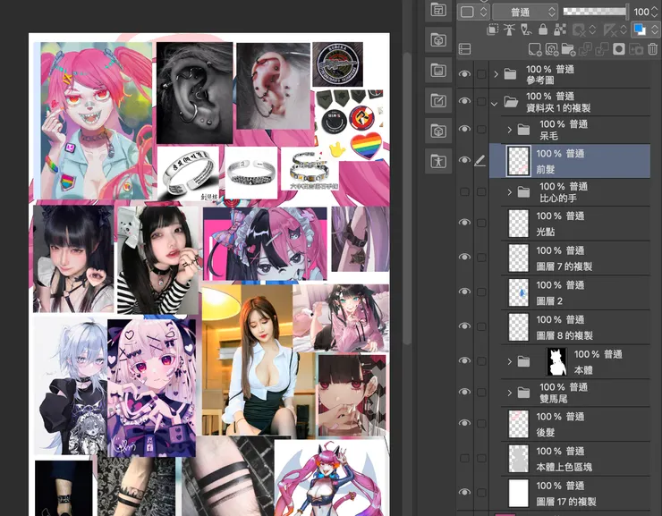Click the 本體 folder mask thumbnail
The image size is (662, 516).
[556, 361]
